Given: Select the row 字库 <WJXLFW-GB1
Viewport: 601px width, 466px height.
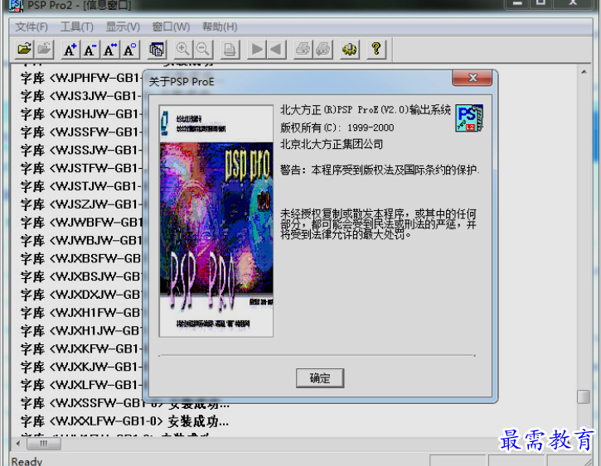Looking at the screenshot, I should tap(81, 385).
